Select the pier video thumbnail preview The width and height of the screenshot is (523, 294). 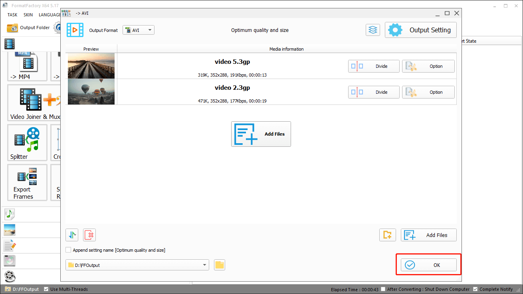click(91, 66)
